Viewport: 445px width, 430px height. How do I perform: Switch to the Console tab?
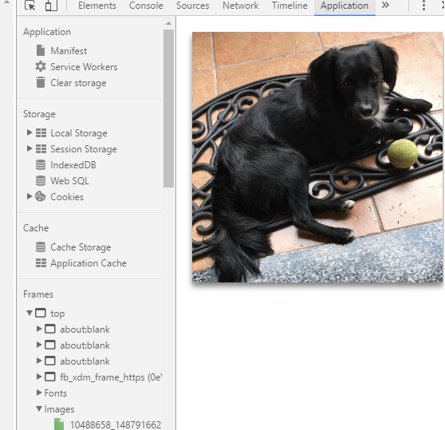(x=146, y=6)
